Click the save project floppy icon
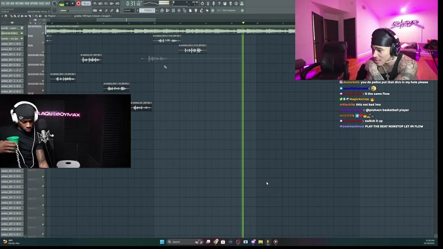 (x=225, y=3)
